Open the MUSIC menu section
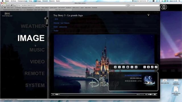Screen dimensions: 182x102 point(37,50)
